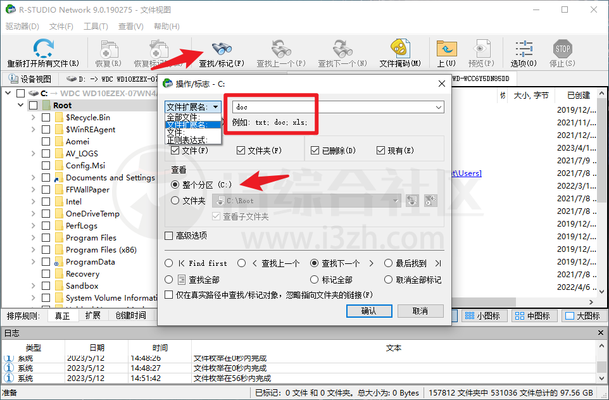This screenshot has height=400, width=609.
Task: Click the file list vertical scrollbar down arrow
Action: [x=601, y=292]
